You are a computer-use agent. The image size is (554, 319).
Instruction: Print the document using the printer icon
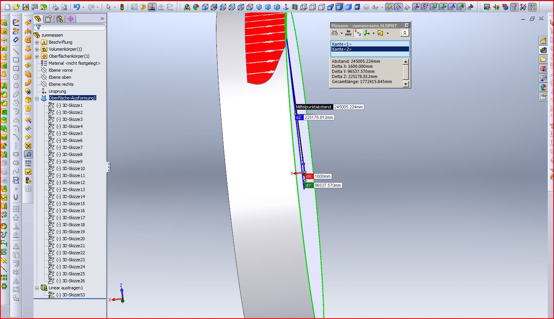[55, 7]
